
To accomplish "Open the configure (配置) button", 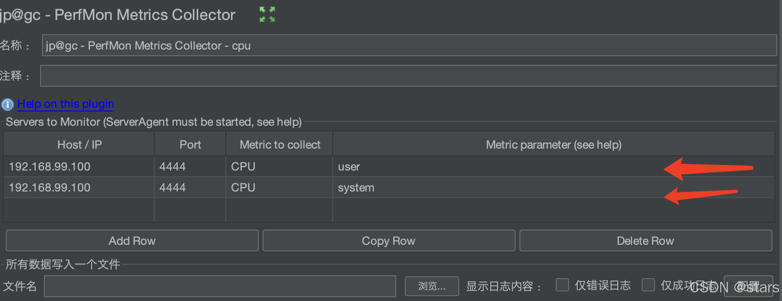I will coord(748,286).
